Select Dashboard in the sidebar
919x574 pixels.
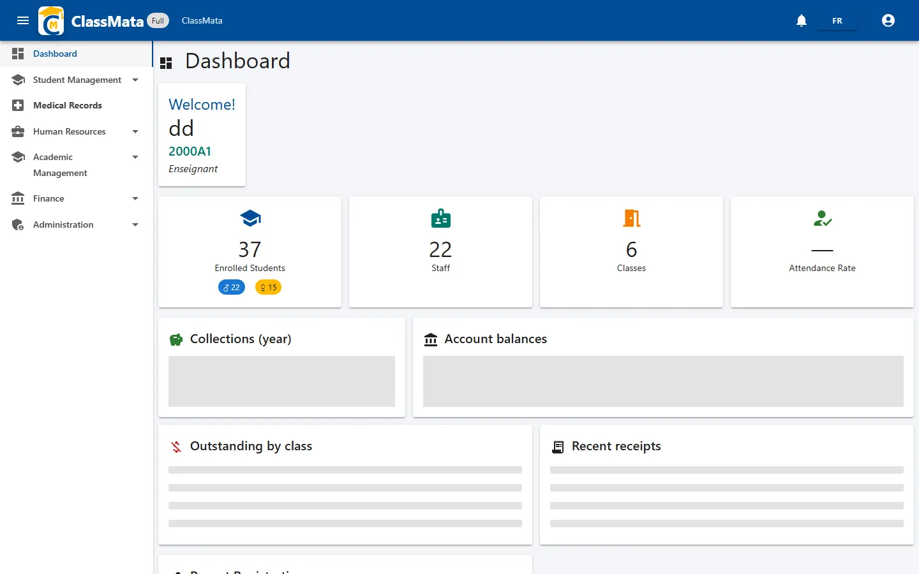tap(76, 54)
